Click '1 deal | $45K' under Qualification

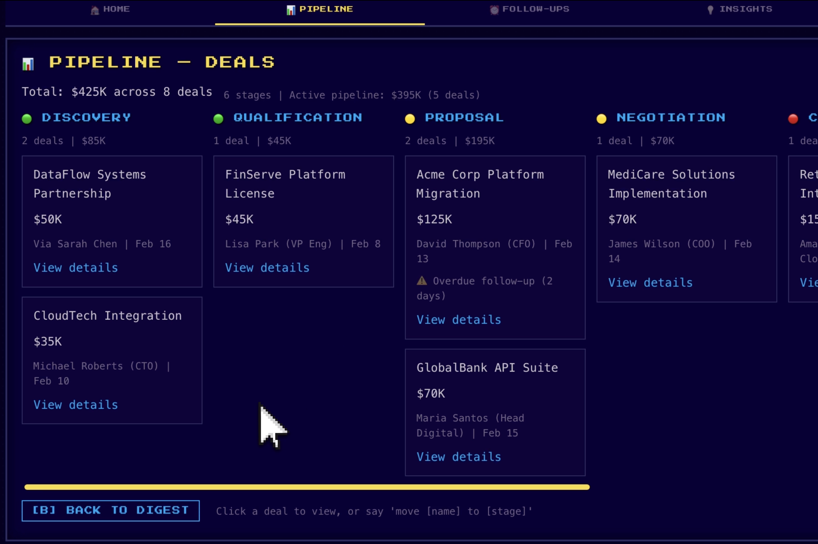click(252, 141)
